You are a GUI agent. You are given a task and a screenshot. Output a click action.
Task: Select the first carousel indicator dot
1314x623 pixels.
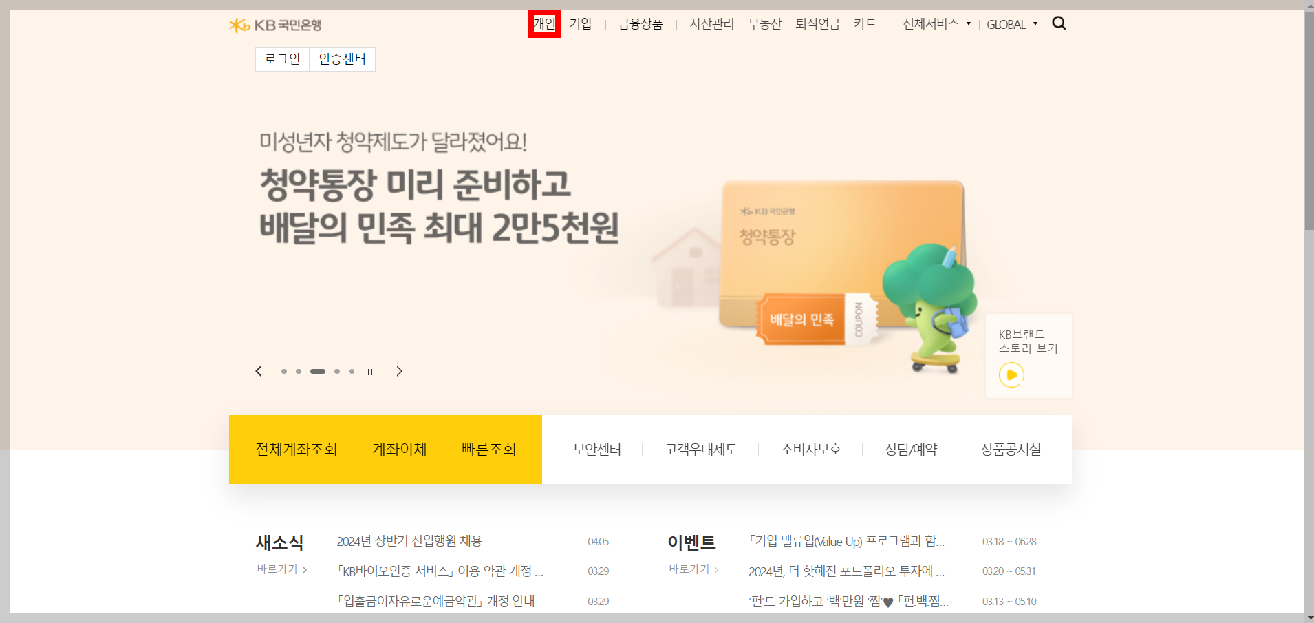point(284,371)
